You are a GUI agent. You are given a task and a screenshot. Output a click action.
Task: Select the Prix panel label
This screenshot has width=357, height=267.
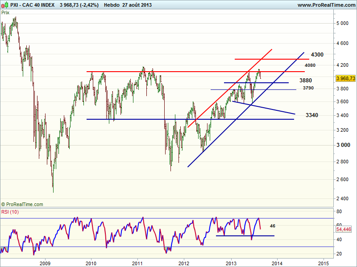click(x=6, y=12)
